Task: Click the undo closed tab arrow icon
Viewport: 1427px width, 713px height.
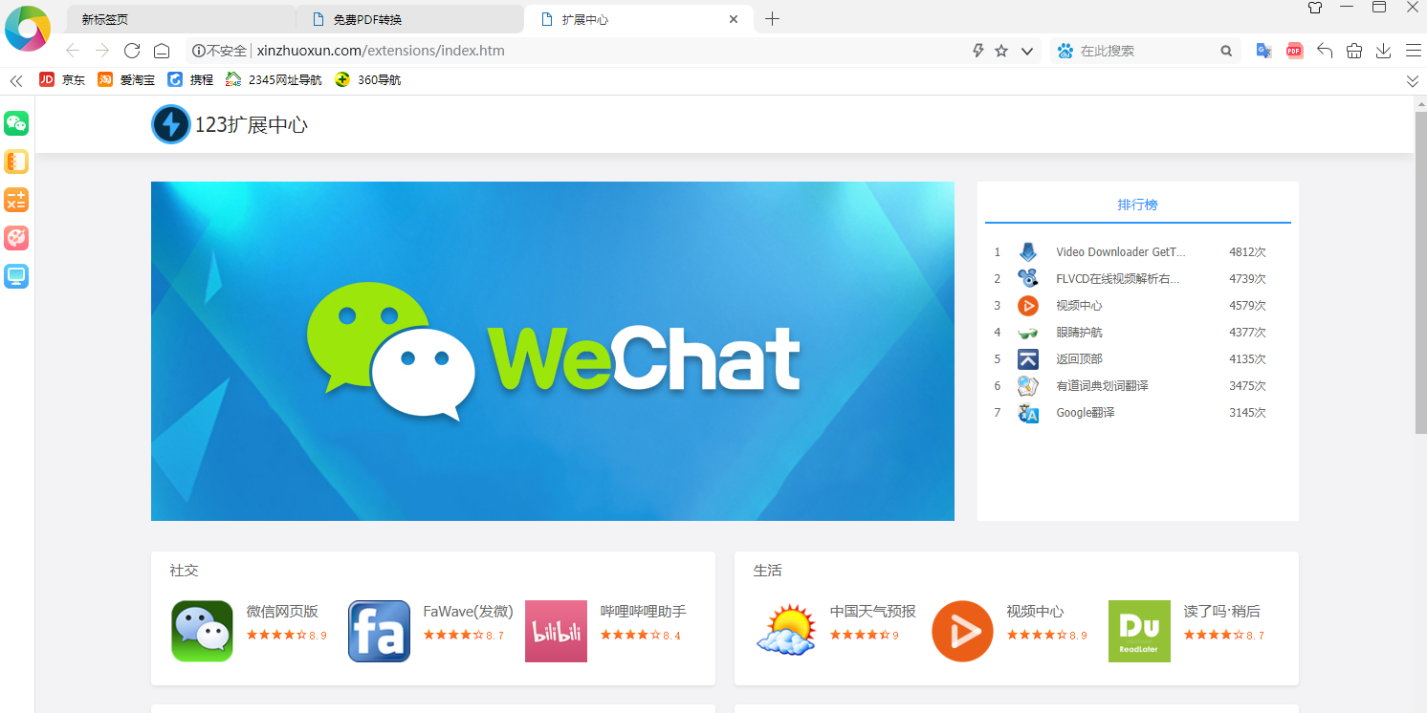Action: point(1325,51)
